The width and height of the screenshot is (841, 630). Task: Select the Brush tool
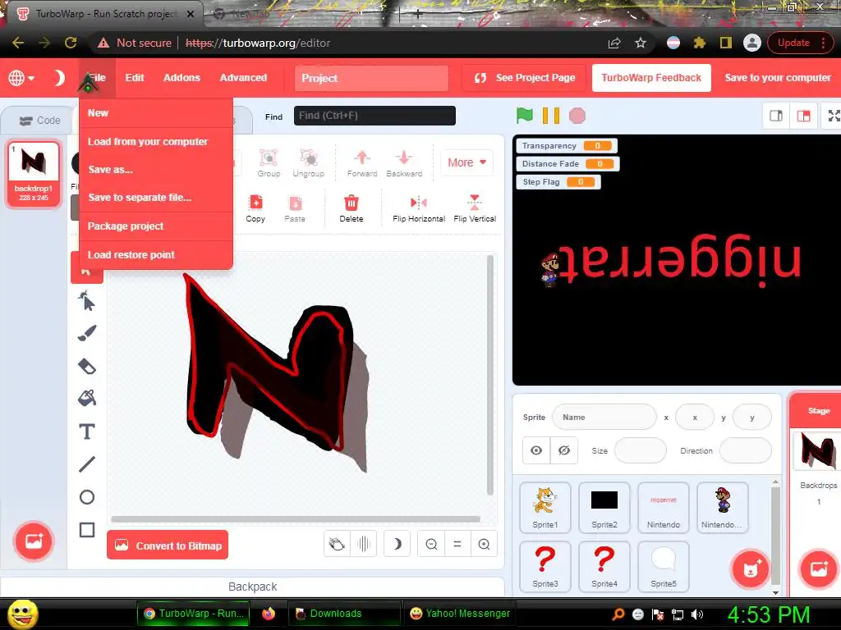[x=87, y=334]
